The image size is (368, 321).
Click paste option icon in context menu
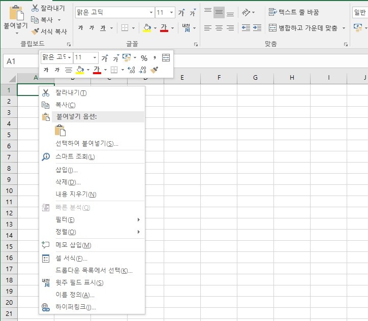[x=60, y=131]
